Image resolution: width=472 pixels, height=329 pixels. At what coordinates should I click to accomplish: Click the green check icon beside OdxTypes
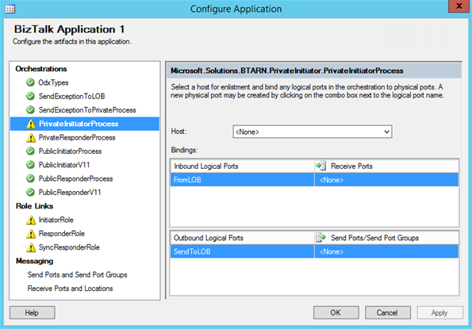coord(30,82)
